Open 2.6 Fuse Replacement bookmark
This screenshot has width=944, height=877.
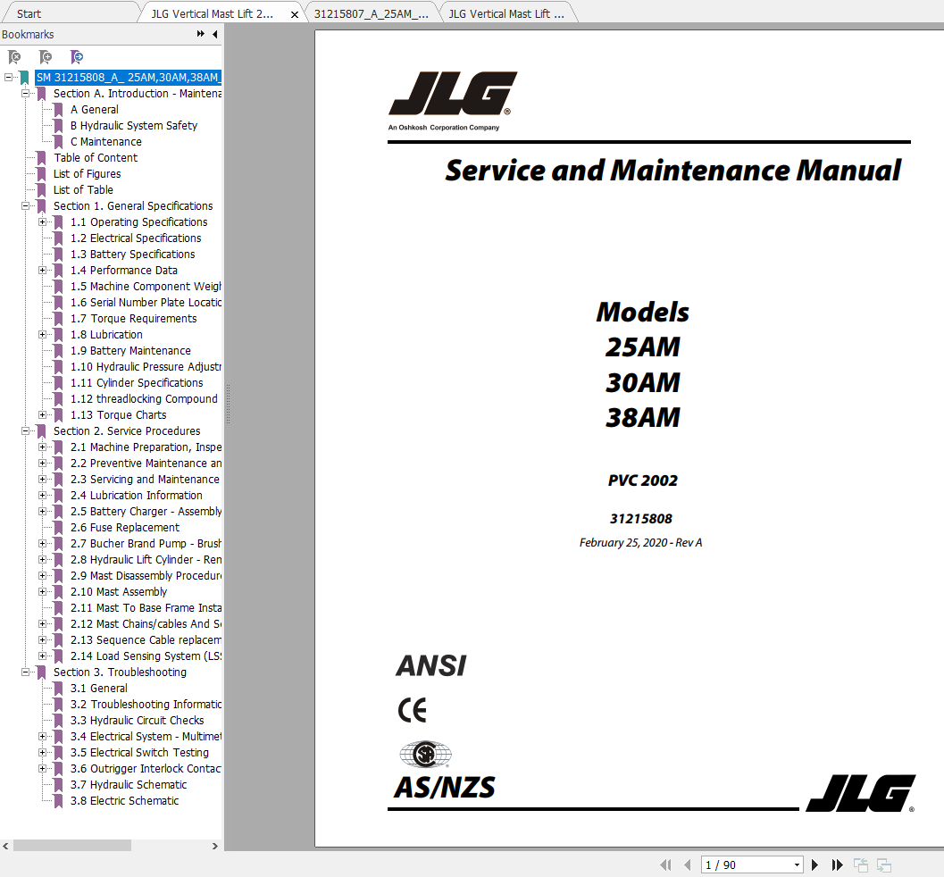click(125, 527)
